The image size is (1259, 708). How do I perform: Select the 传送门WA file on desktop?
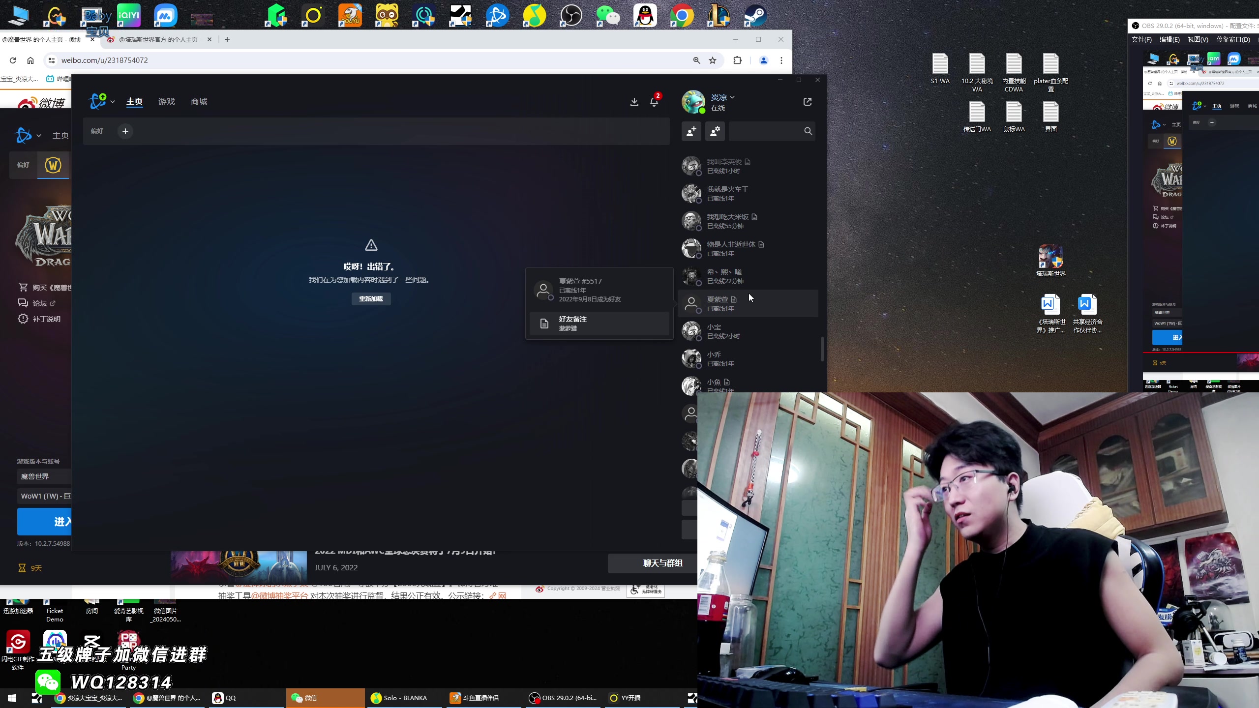(977, 117)
